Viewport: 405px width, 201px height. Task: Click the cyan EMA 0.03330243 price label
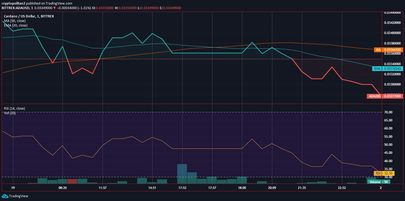coord(388,69)
